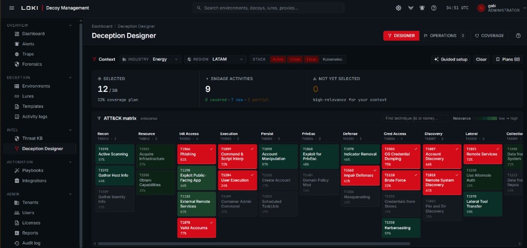Collapse the Automation sidebar section

tap(70, 162)
